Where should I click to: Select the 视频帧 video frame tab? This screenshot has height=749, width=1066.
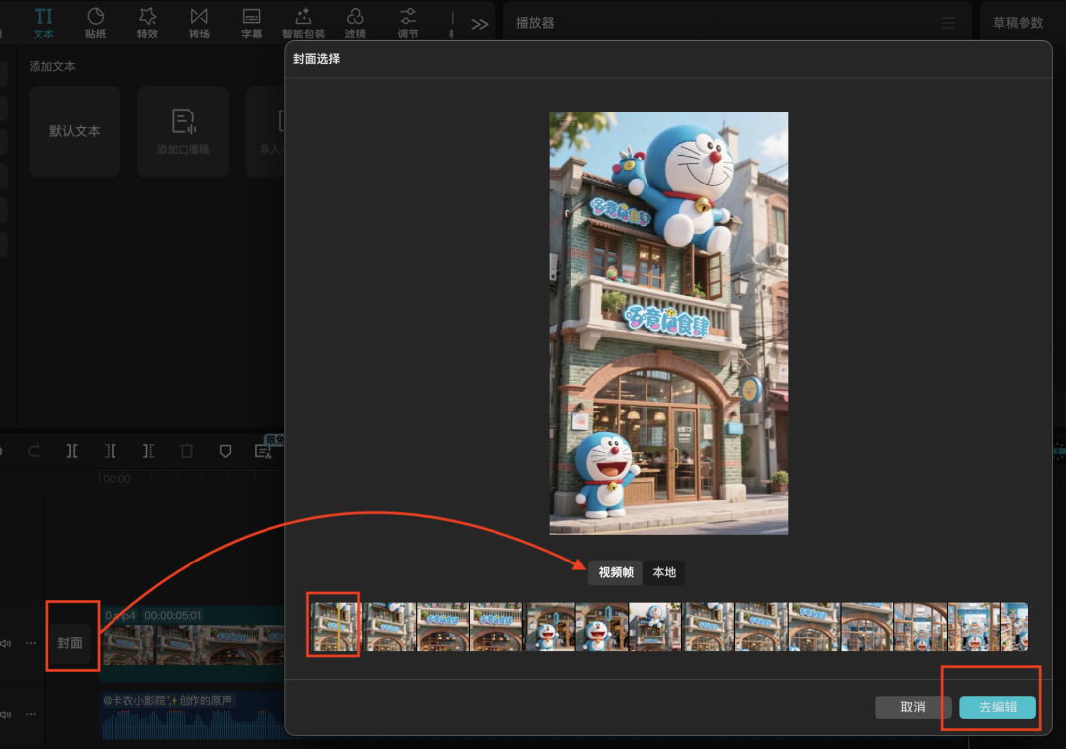tap(616, 572)
